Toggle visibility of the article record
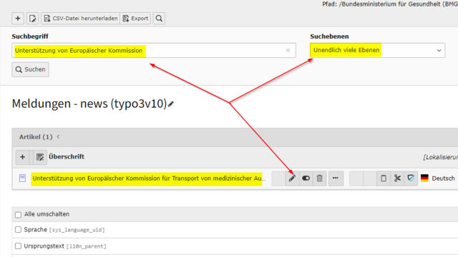This screenshot has height=257, width=458. [x=306, y=178]
